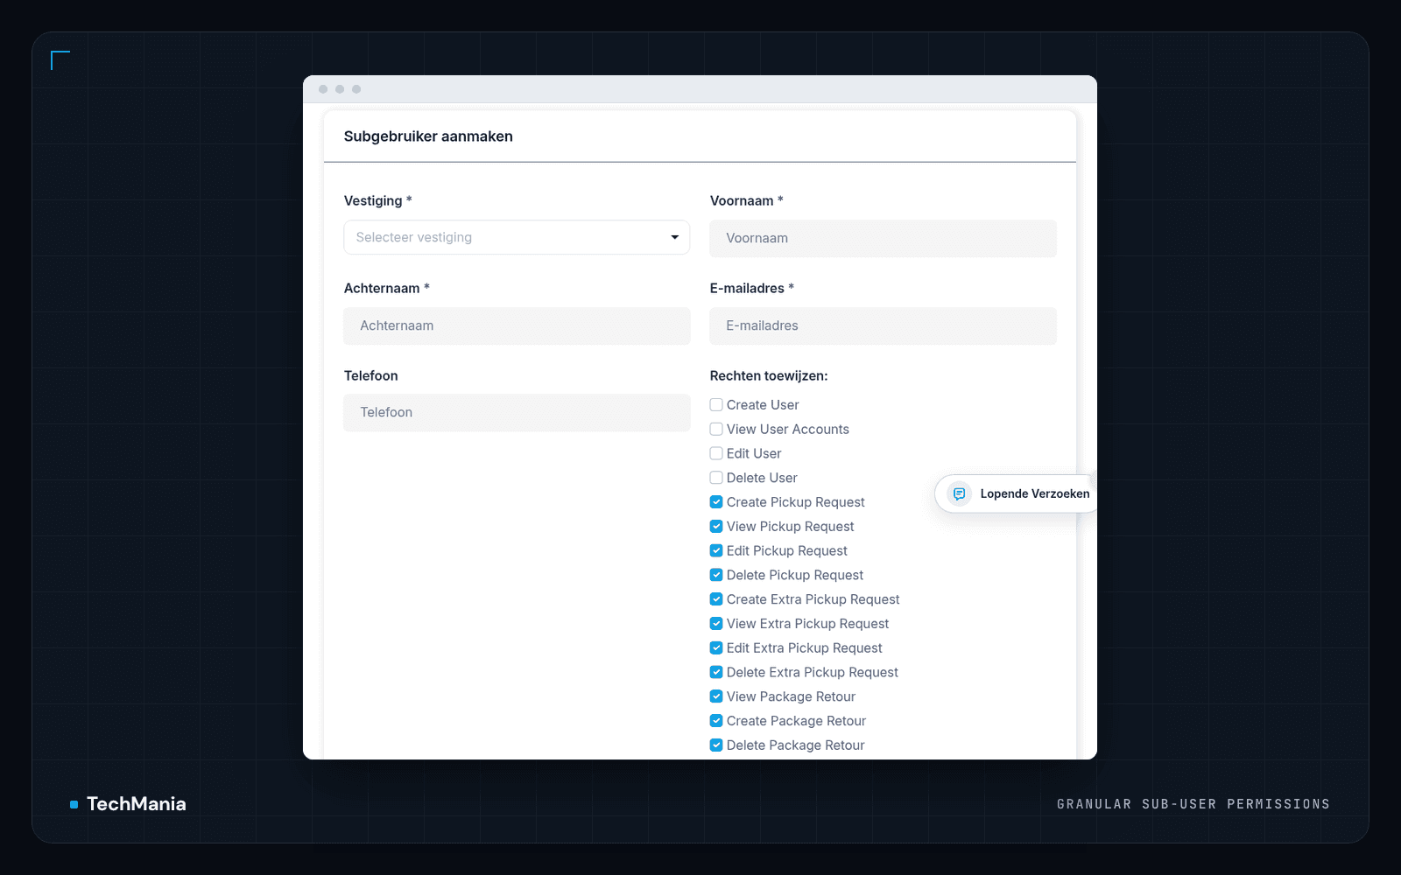The width and height of the screenshot is (1401, 875).
Task: Untick Delete Pickup Request checkbox
Action: [716, 575]
